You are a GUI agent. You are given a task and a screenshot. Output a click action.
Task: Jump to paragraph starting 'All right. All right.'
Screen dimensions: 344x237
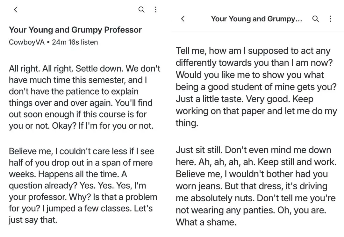point(84,97)
